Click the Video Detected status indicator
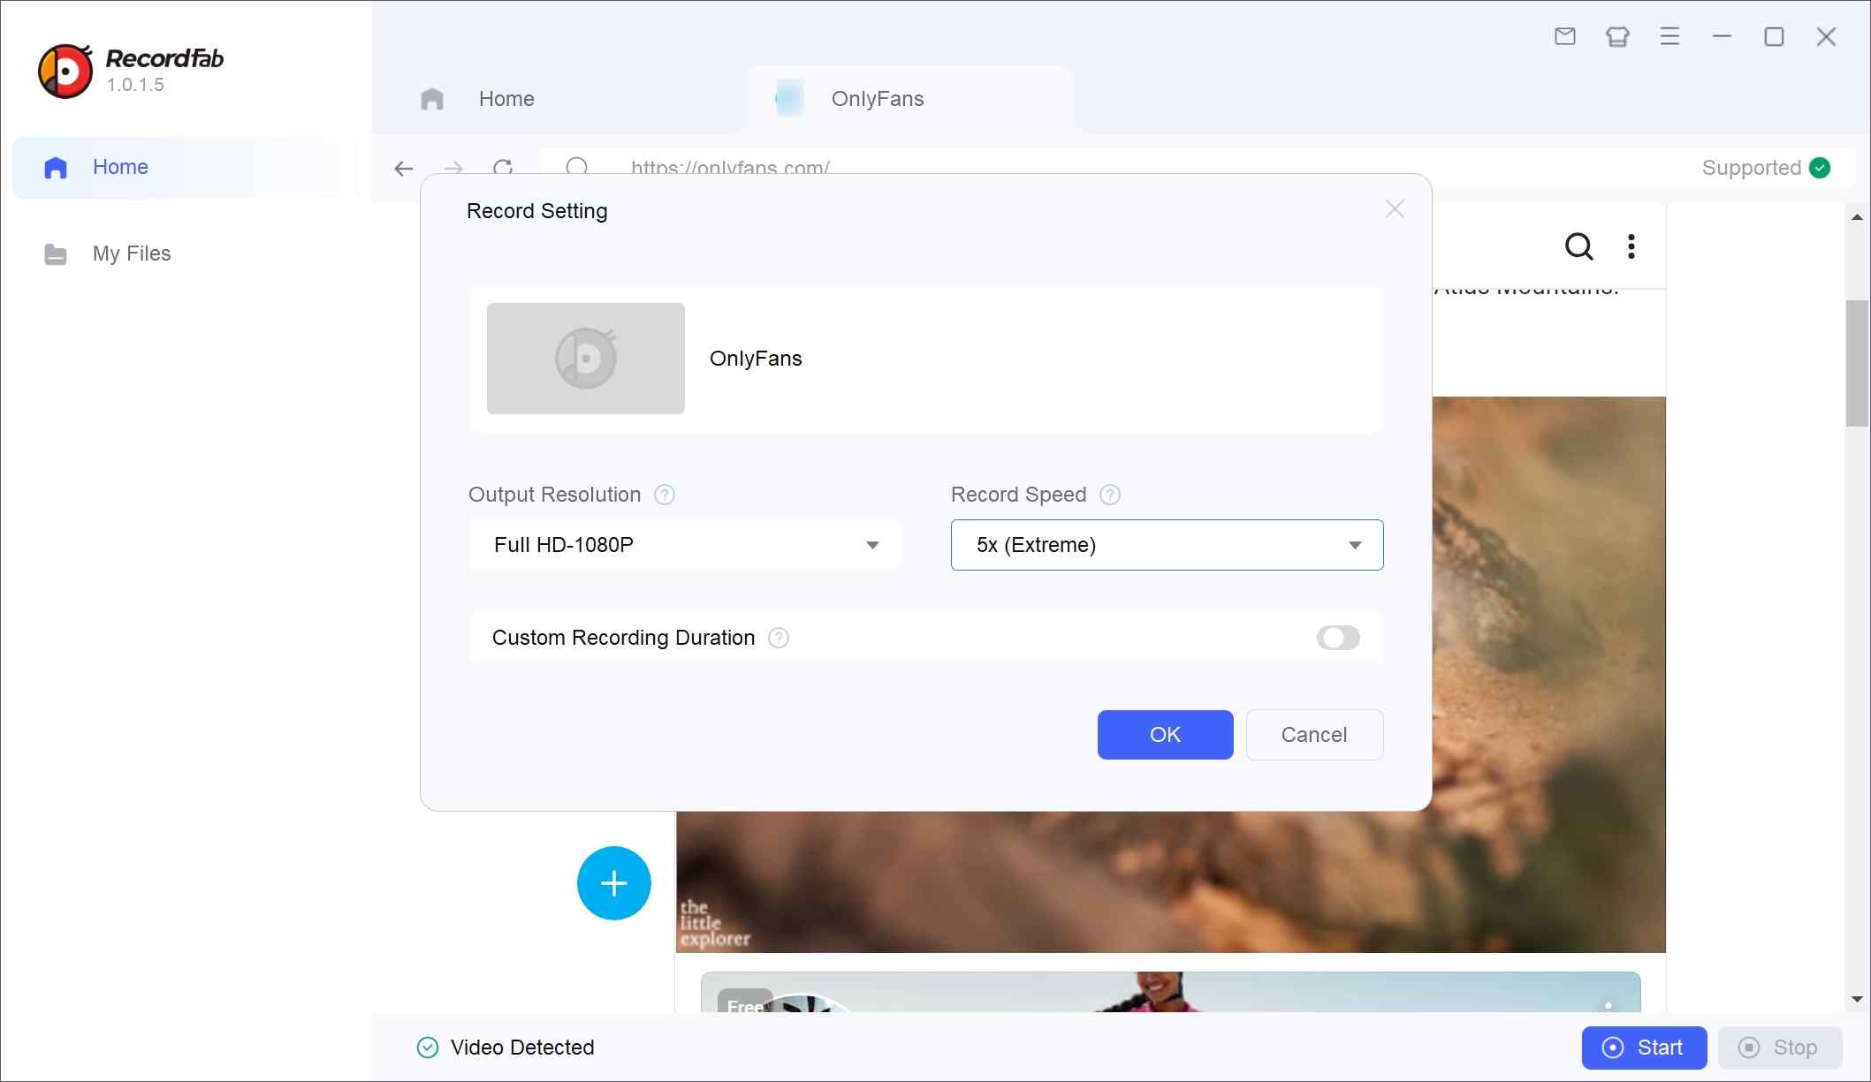 (505, 1048)
